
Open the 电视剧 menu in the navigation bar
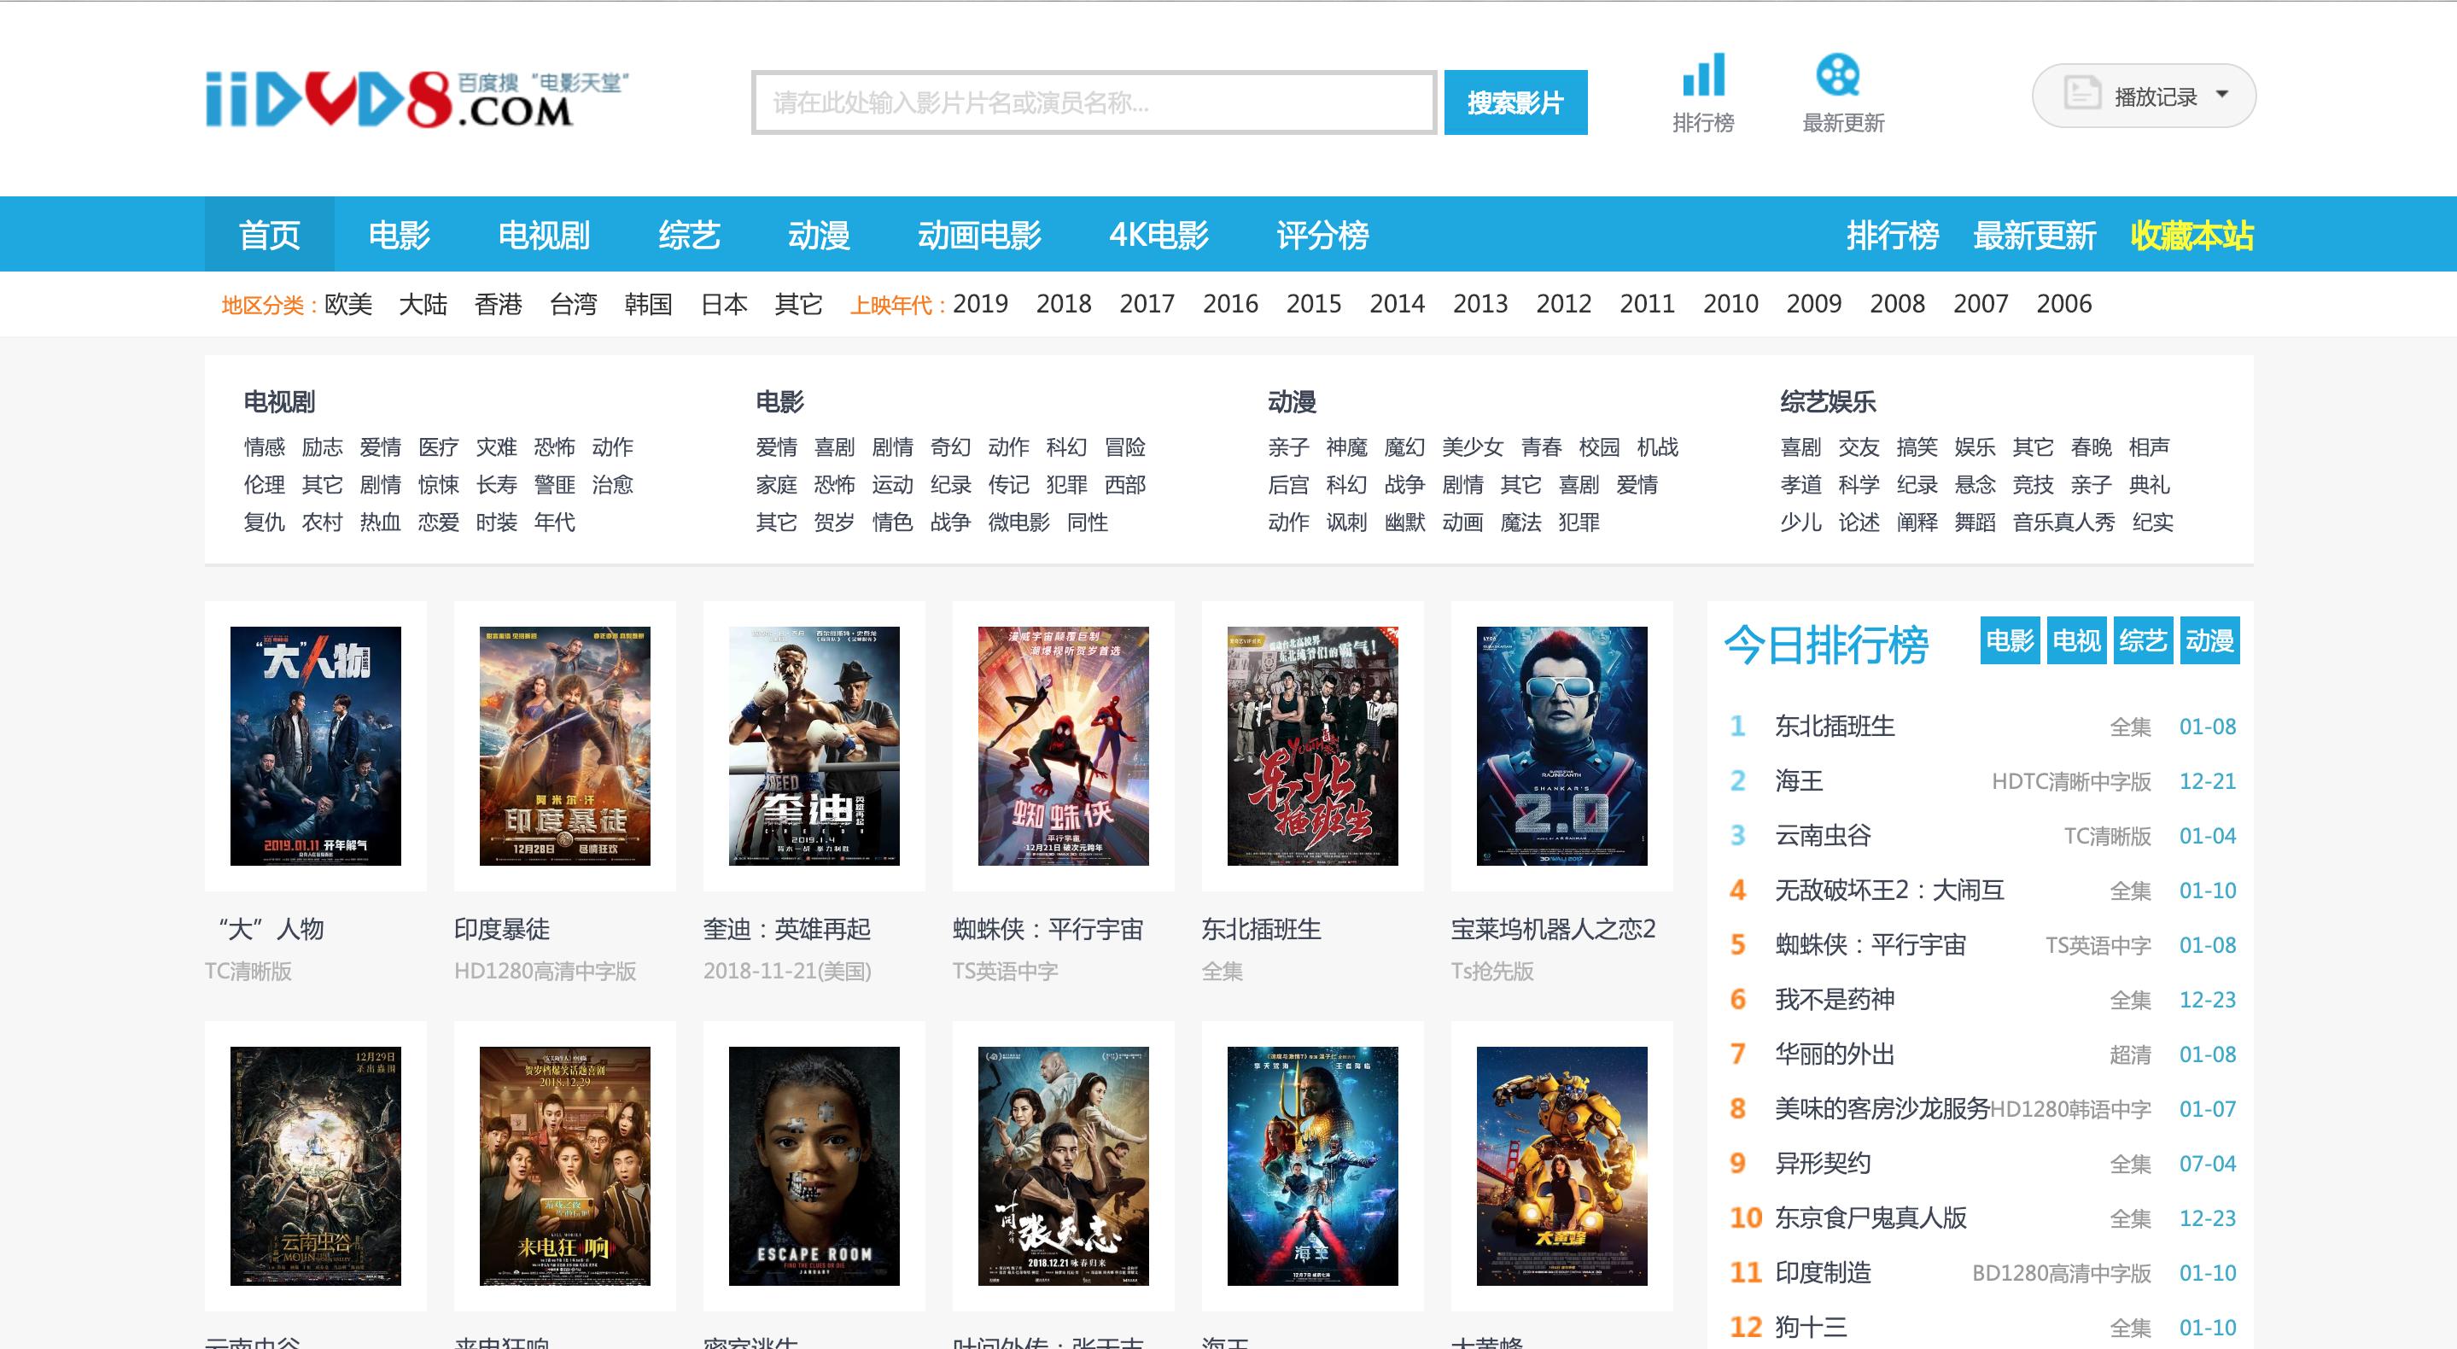[x=544, y=234]
